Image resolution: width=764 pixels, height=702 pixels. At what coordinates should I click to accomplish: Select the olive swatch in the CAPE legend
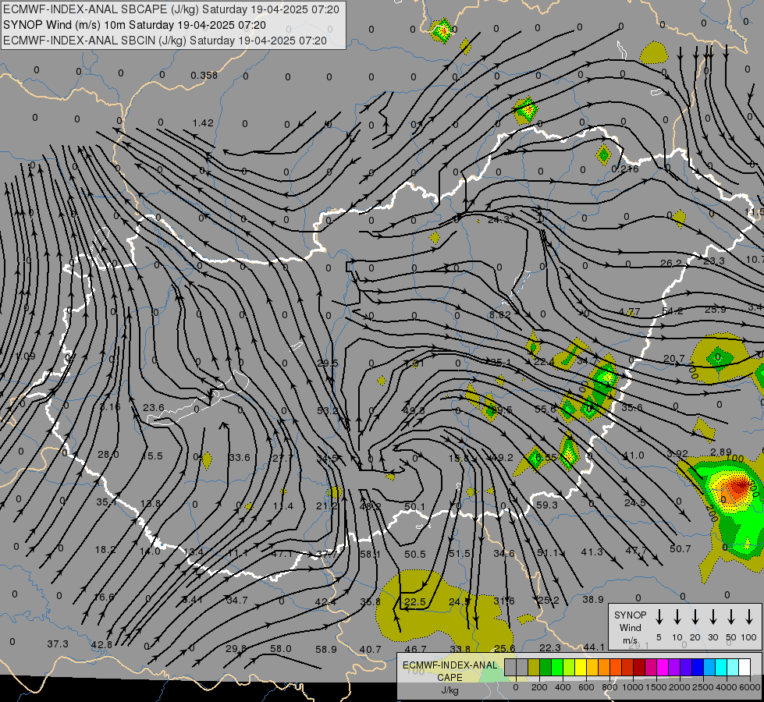(x=534, y=667)
